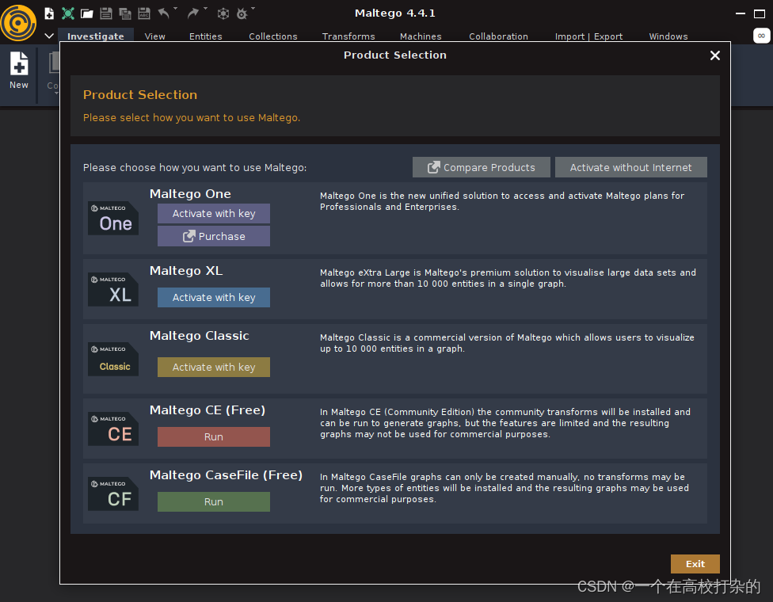
Task: Minimize the Maltego window
Action: coord(740,13)
